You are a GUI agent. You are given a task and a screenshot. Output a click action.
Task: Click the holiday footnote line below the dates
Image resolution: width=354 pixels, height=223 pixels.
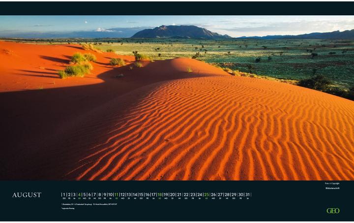[x=89, y=204]
